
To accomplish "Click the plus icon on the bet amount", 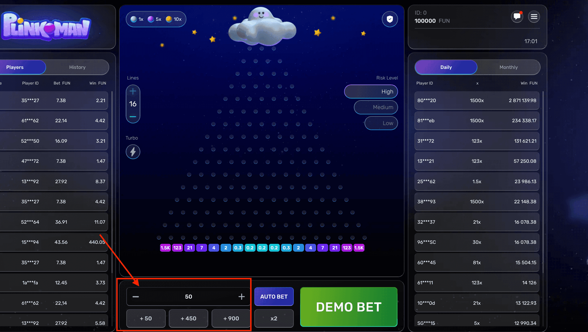I will [241, 296].
